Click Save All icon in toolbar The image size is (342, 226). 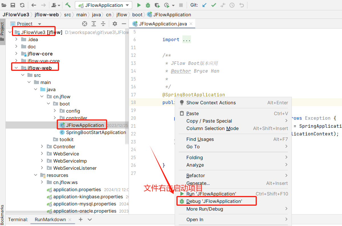[x=13, y=5]
